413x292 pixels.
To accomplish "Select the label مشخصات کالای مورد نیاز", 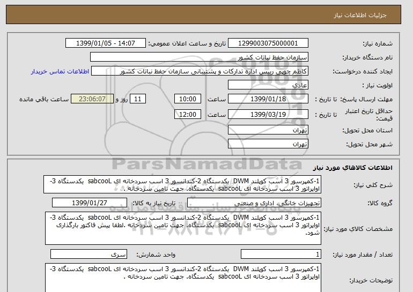I will point(358,229).
